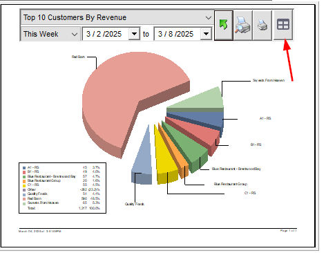Click the 'Sweets From Heaven' chart callout label
Viewport: 326px width, 253px height.
269,80
